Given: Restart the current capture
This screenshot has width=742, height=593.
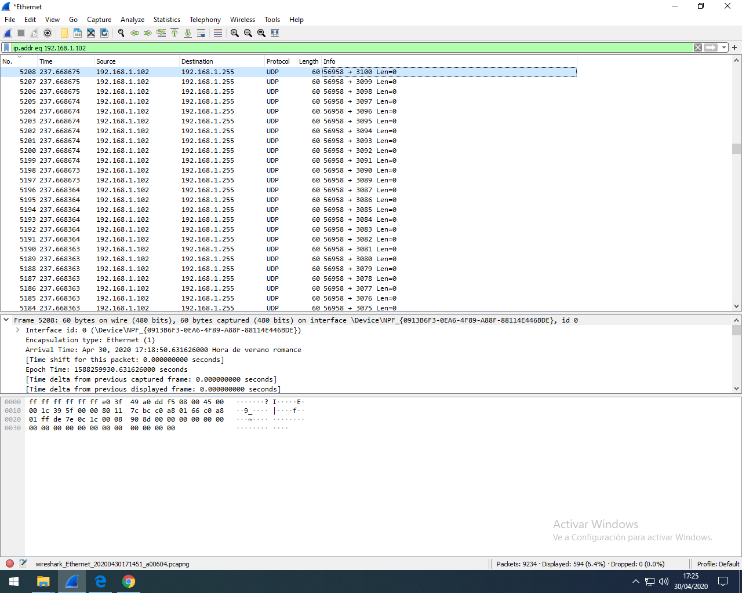Looking at the screenshot, I should [34, 33].
